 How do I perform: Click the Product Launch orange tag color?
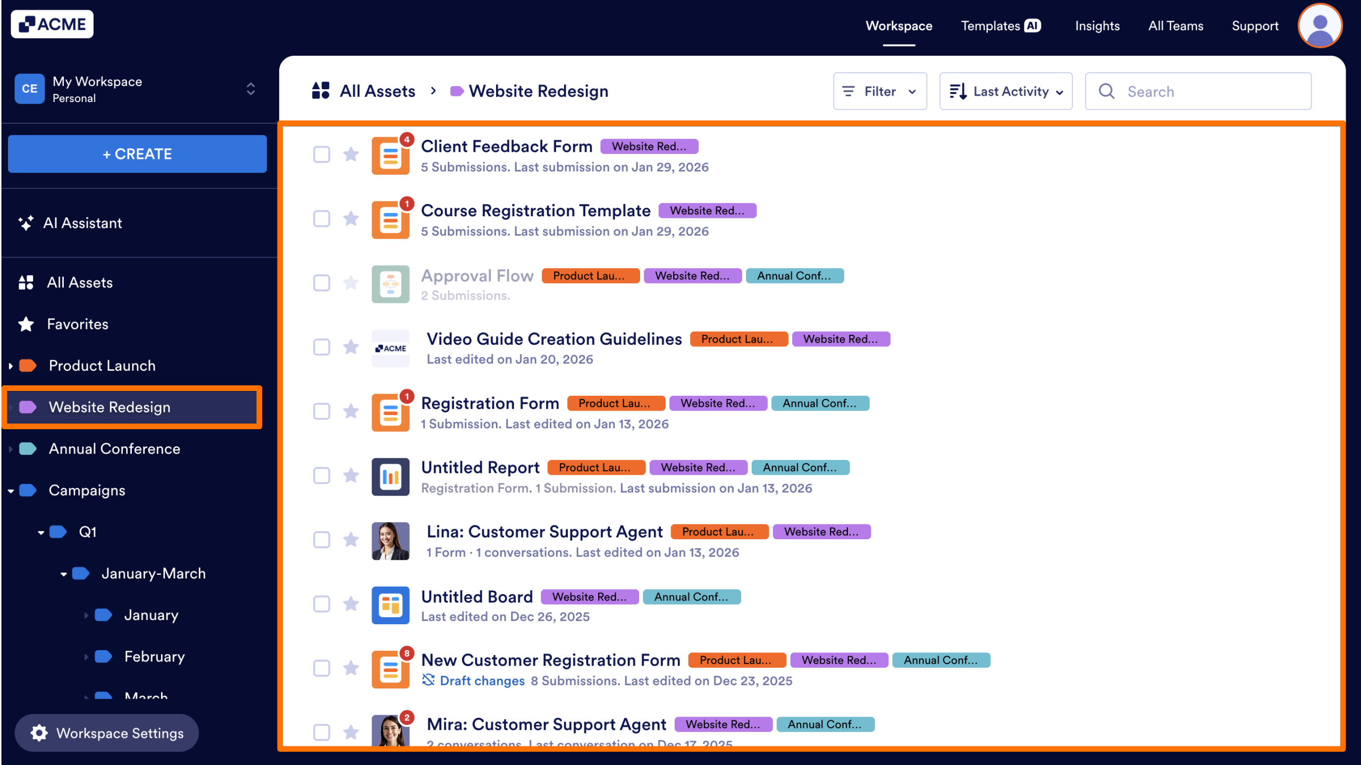[x=28, y=365]
